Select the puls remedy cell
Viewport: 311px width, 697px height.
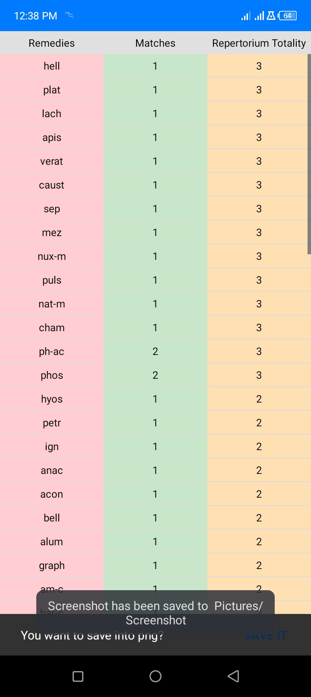(x=52, y=280)
